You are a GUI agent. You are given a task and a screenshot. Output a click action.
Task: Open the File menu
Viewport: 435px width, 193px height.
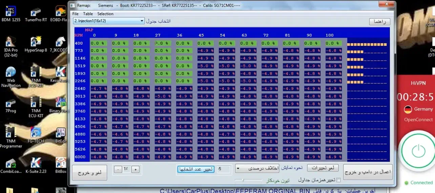(x=75, y=14)
